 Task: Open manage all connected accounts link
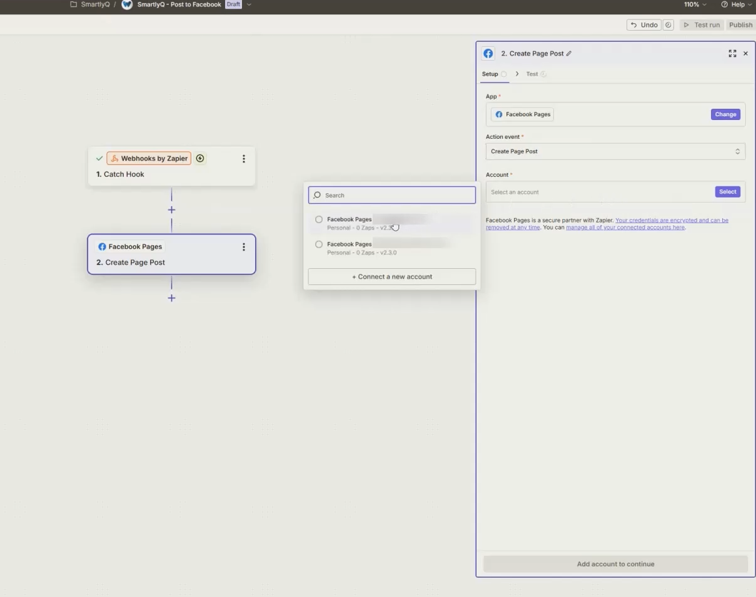pyautogui.click(x=625, y=228)
